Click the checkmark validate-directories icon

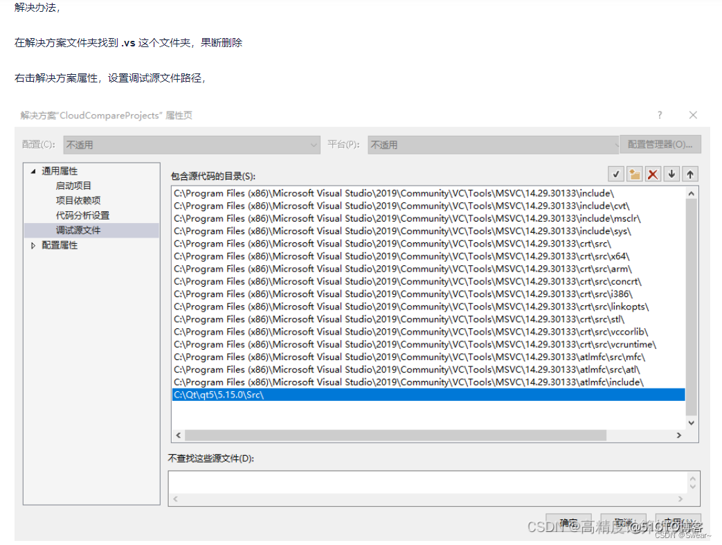615,173
